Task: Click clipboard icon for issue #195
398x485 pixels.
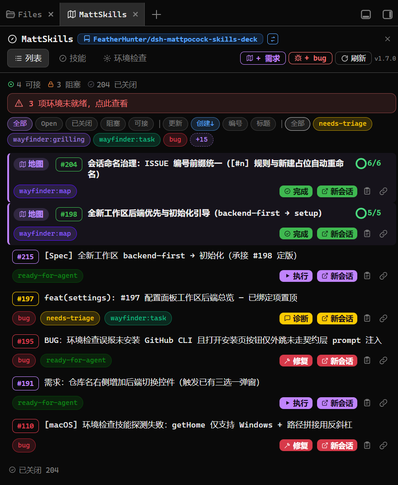Action: [x=367, y=360]
